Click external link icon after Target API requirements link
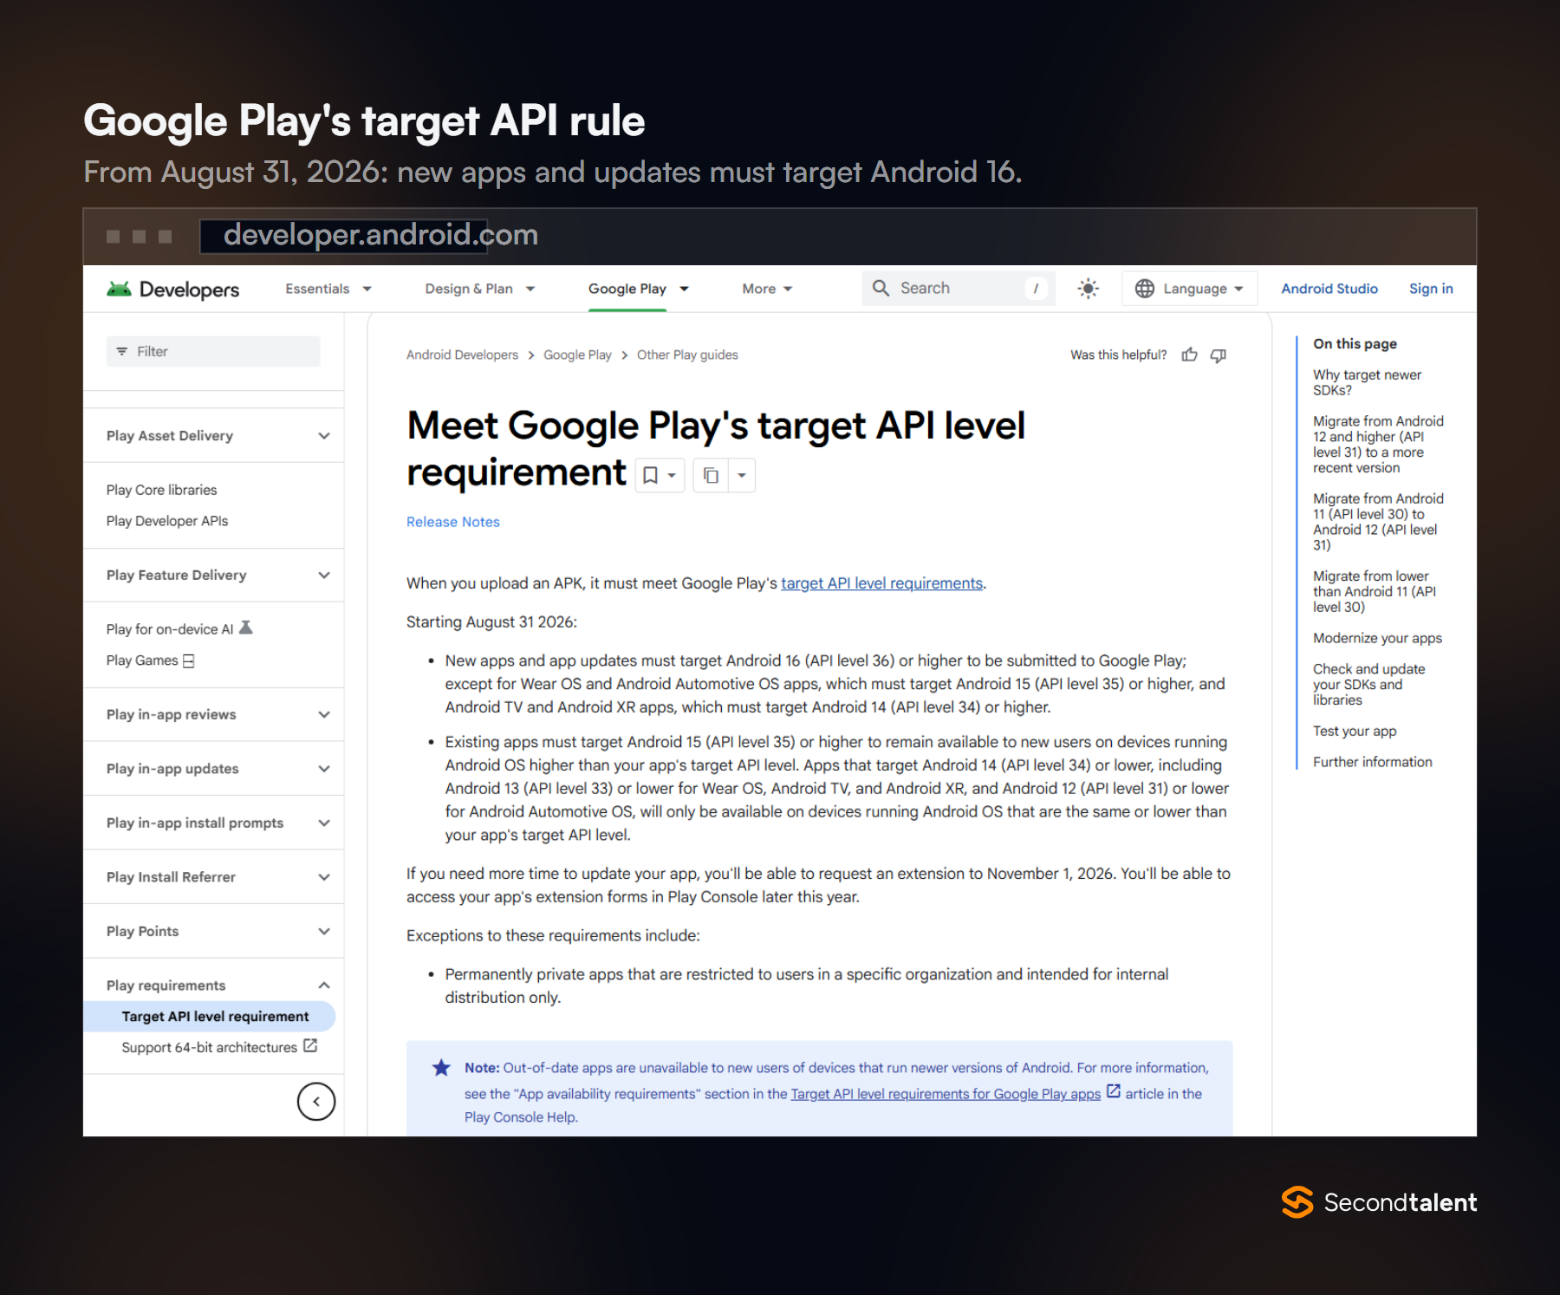This screenshot has width=1560, height=1295. tap(1114, 1092)
